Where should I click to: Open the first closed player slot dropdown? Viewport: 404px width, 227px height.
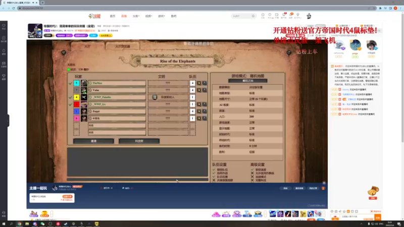click(x=117, y=125)
